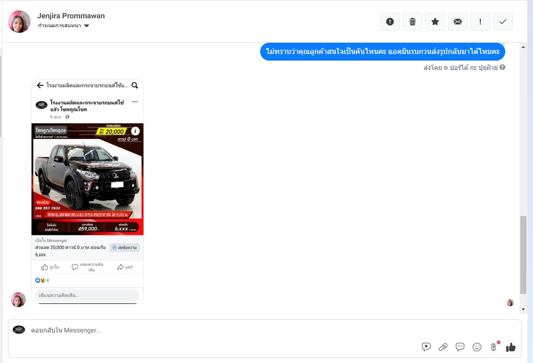Viewport: 533px width, 363px height.
Task: Mark conversation done with checkmark
Action: click(503, 22)
